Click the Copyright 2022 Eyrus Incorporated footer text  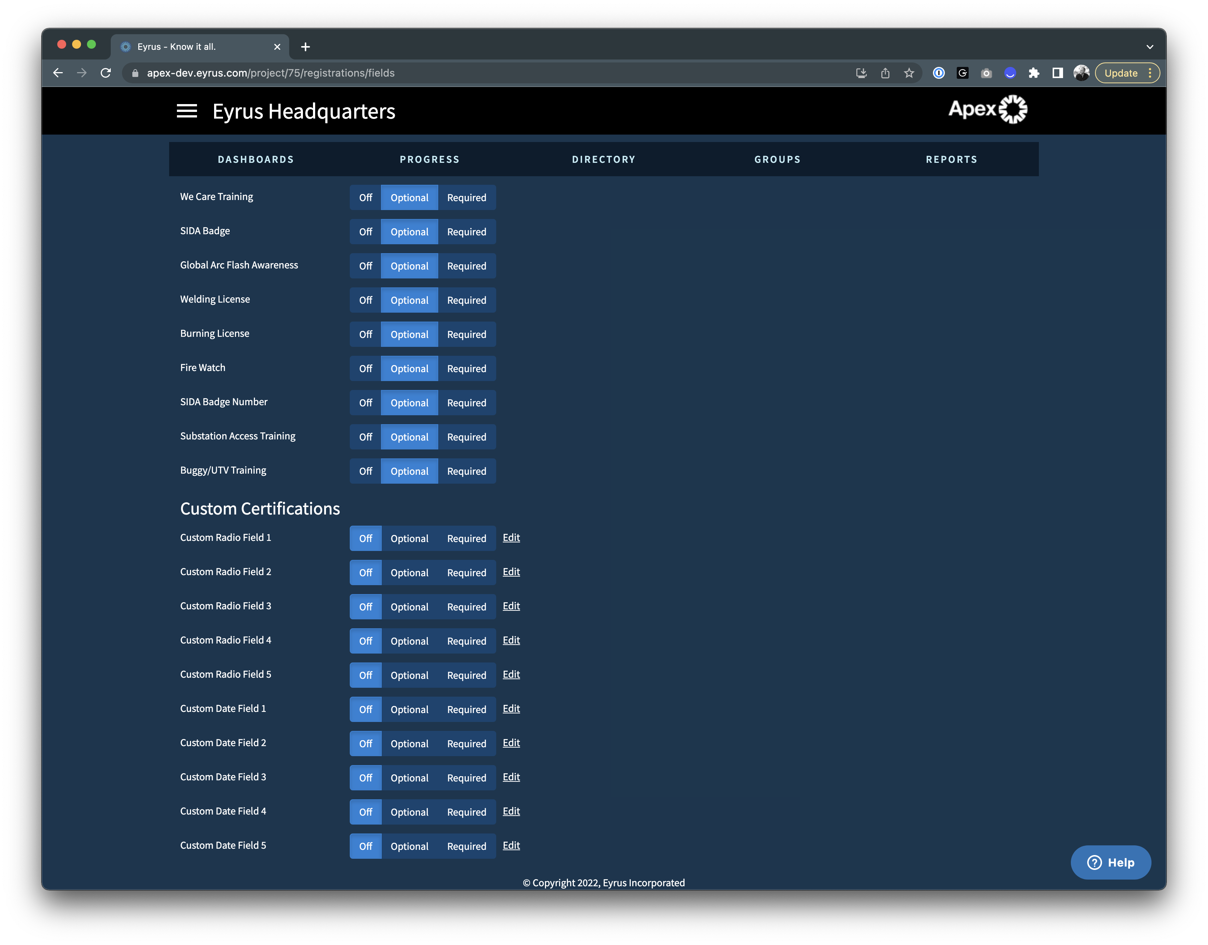[604, 883]
